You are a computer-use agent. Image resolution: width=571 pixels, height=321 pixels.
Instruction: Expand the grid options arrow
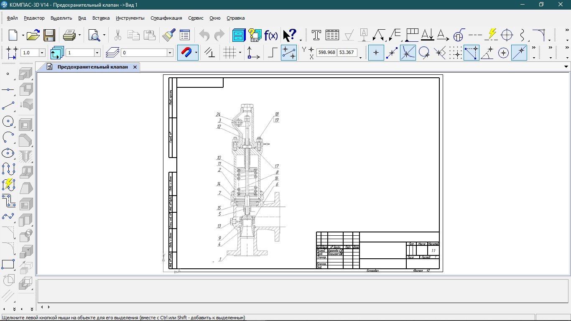240,53
